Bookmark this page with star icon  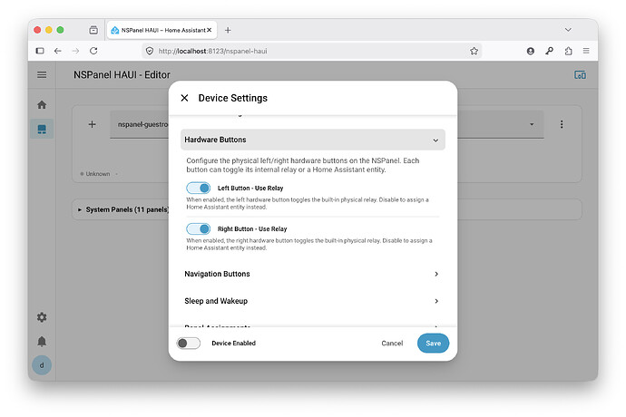pyautogui.click(x=474, y=51)
